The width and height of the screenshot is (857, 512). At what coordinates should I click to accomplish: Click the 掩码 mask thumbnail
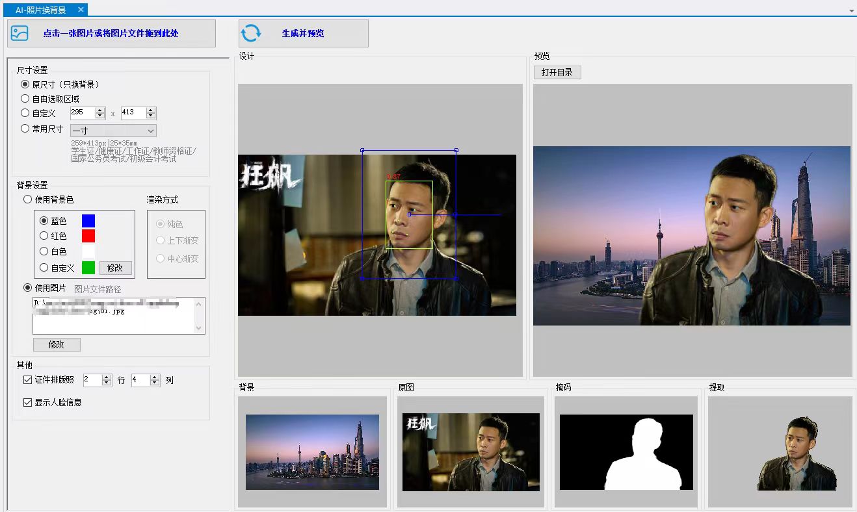pyautogui.click(x=626, y=452)
